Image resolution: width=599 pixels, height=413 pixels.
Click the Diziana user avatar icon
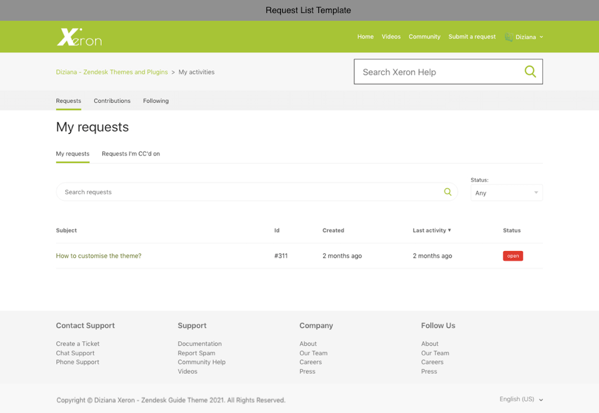[x=509, y=37]
